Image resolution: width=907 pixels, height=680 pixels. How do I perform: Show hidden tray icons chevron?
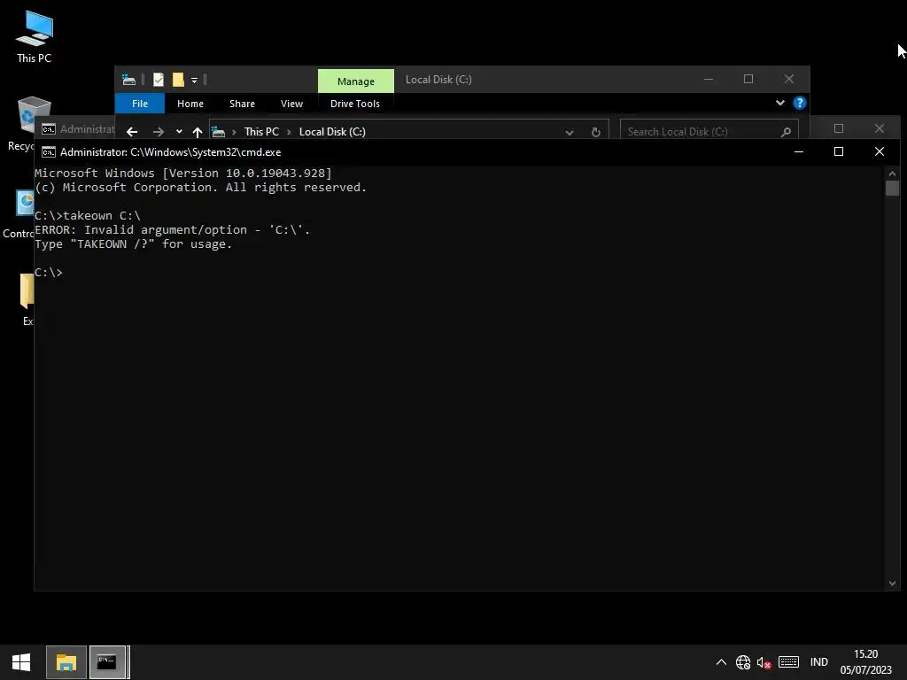(x=721, y=662)
